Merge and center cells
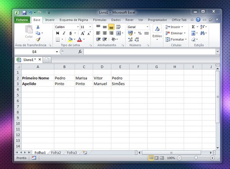This screenshot has width=230, height=169. (118, 33)
